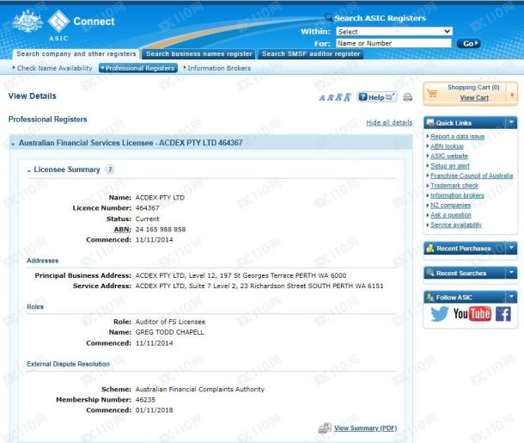Click the Recent Purchases panel icon
Screen dimensions: 524x443
point(430,249)
